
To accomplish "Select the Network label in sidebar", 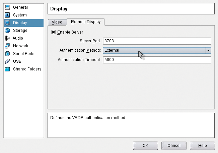I will tap(20, 46).
